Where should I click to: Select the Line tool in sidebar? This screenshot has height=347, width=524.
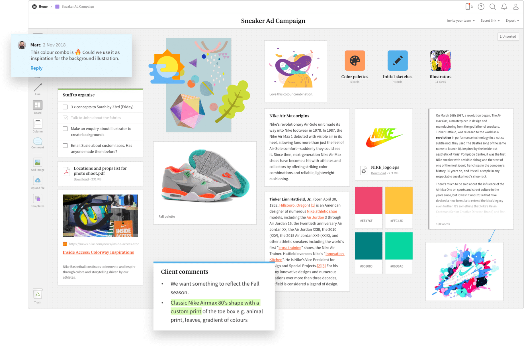pyautogui.click(x=38, y=89)
